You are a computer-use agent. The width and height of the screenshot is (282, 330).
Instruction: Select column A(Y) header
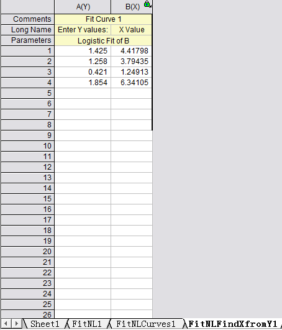tap(83, 7)
